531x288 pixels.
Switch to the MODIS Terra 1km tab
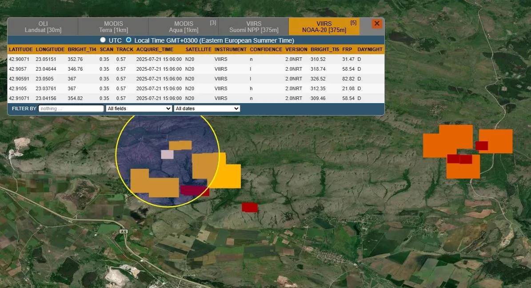pos(113,27)
